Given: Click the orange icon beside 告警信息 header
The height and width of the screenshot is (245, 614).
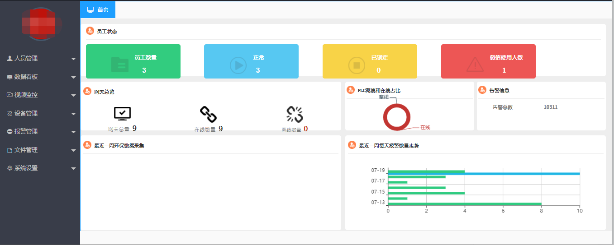Looking at the screenshot, I should point(482,90).
